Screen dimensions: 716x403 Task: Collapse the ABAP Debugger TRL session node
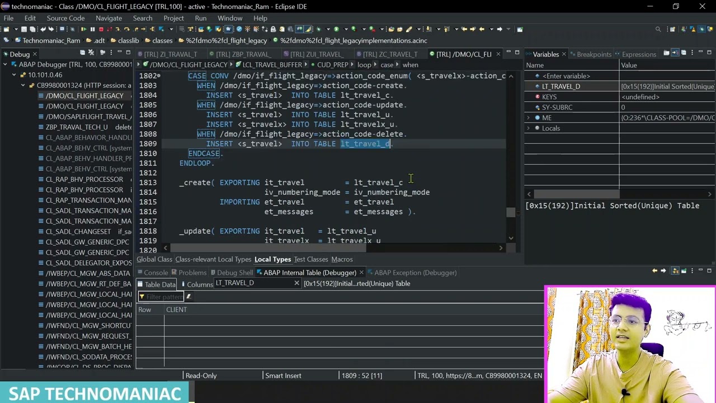pos(6,64)
